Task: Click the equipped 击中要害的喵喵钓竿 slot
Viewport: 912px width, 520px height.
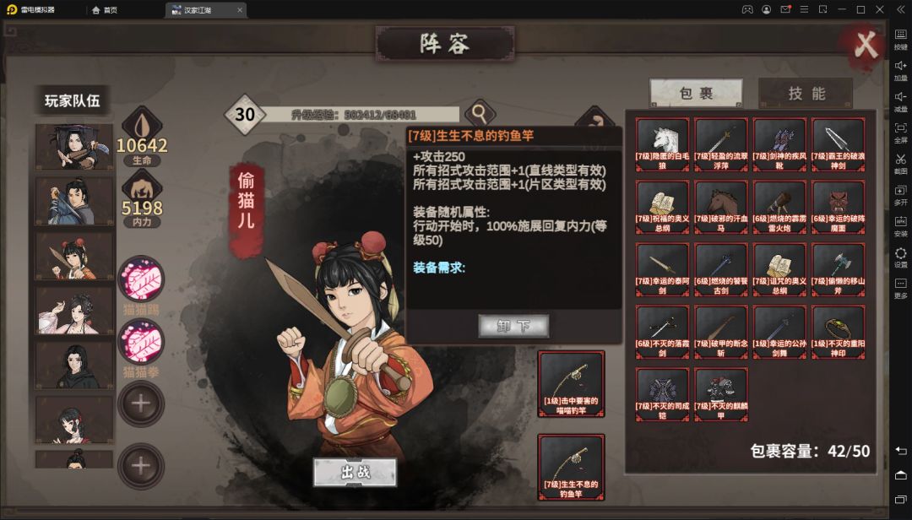Action: click(x=571, y=384)
